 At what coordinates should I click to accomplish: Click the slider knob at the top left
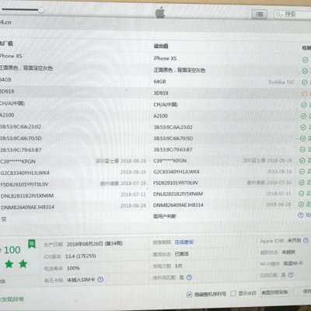click(40, 10)
